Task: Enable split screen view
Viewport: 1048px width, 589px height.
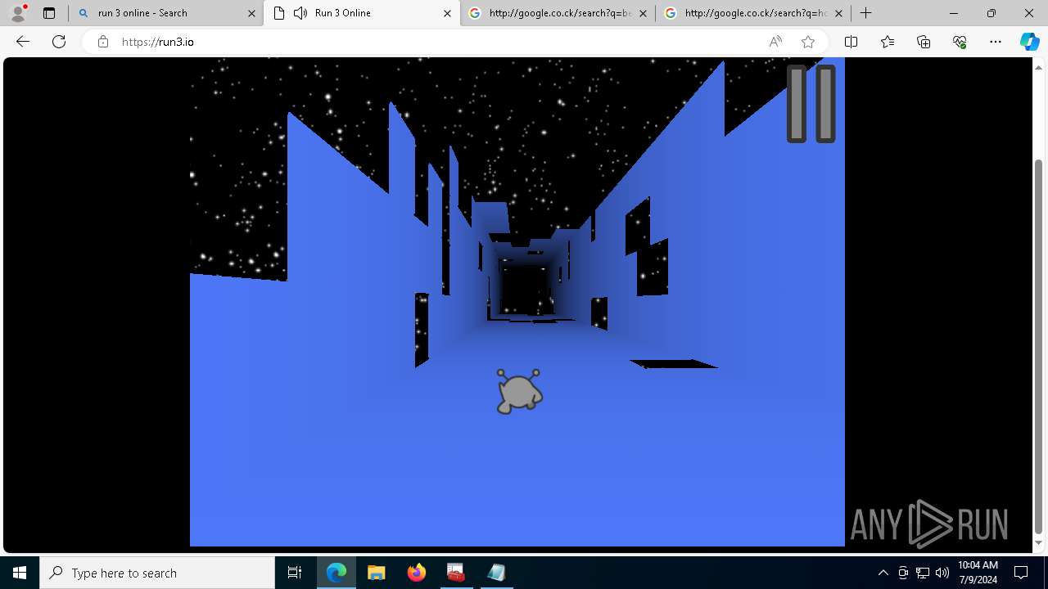Action: [x=851, y=42]
